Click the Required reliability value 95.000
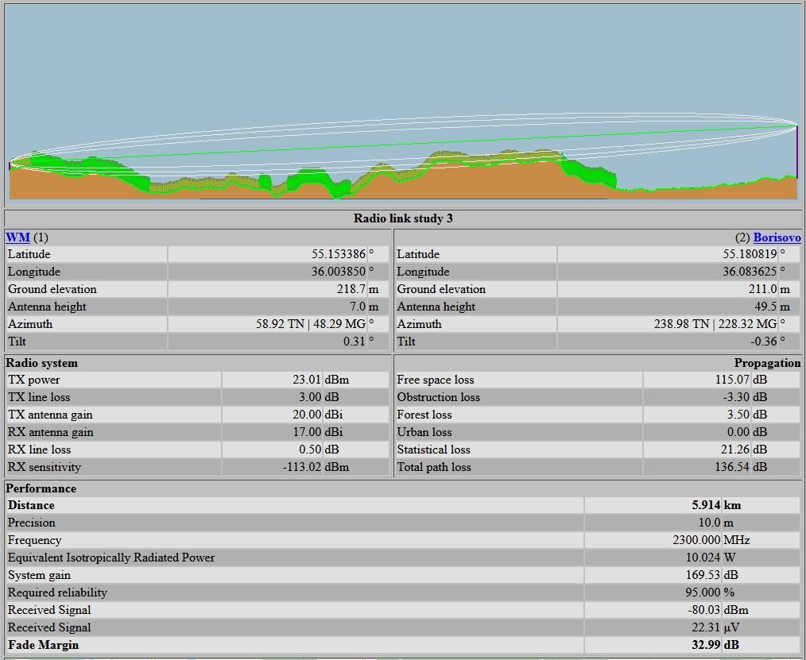This screenshot has width=806, height=660. [699, 592]
